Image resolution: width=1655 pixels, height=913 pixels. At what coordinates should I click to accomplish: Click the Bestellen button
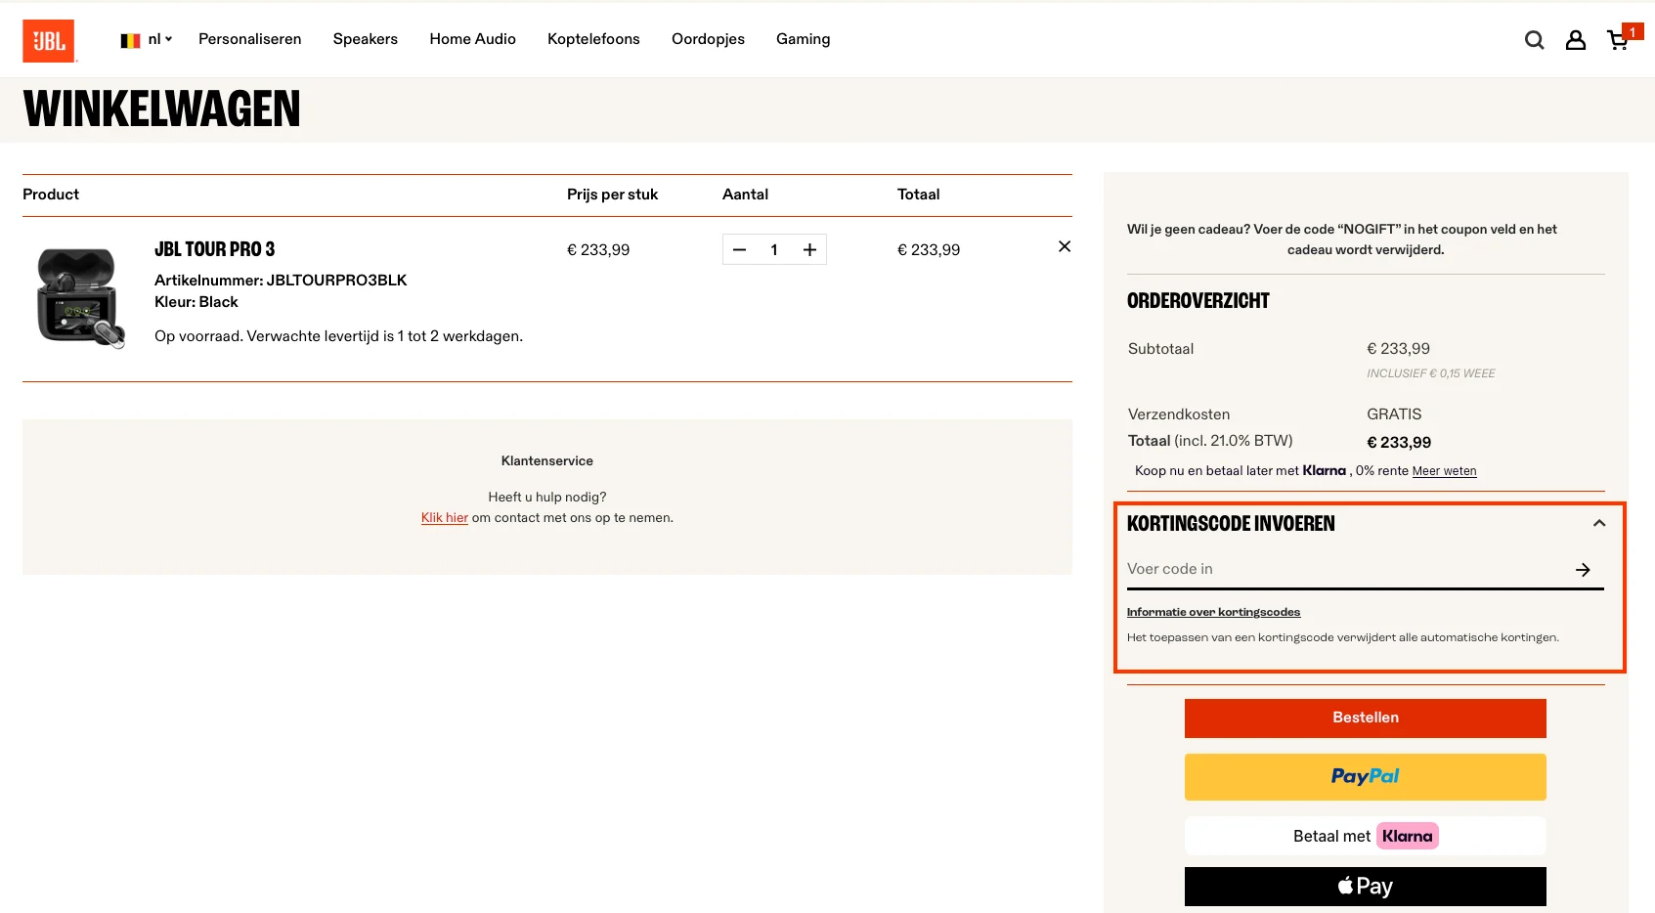(x=1365, y=717)
